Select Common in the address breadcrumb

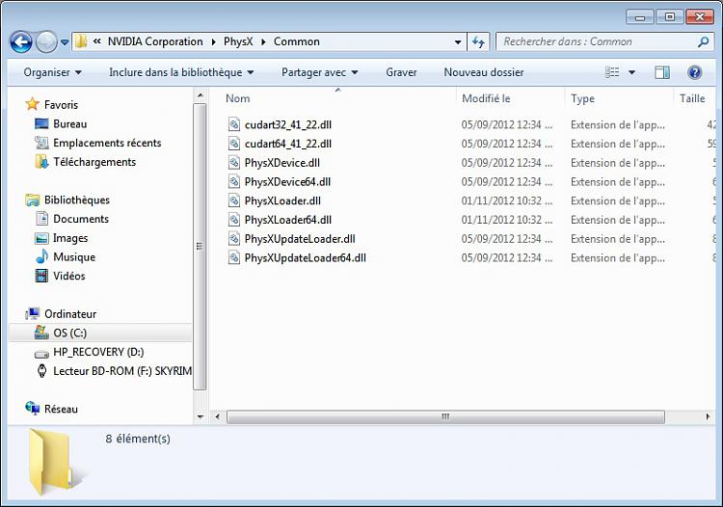click(297, 41)
